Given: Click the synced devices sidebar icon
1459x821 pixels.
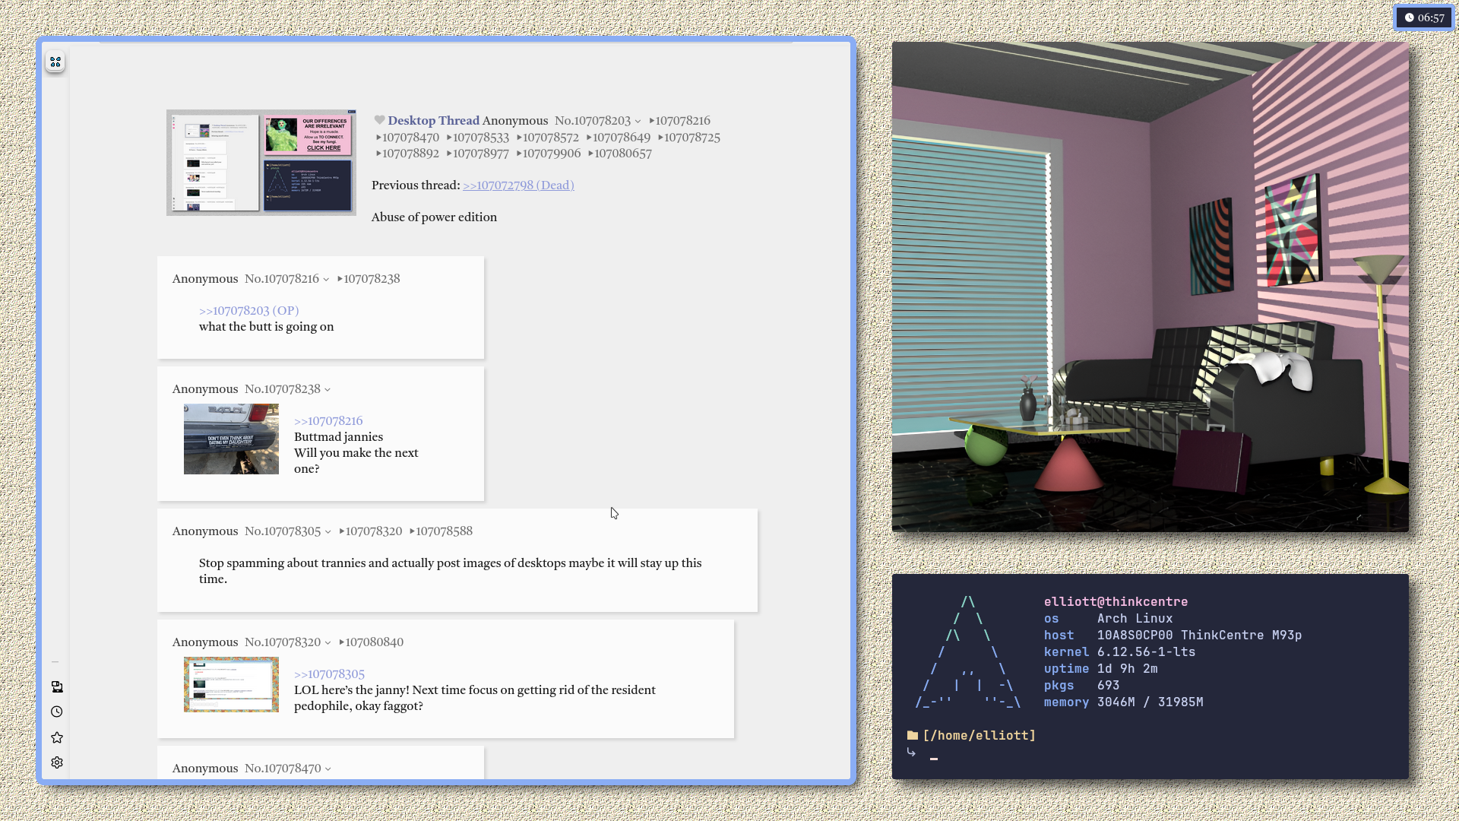Looking at the screenshot, I should coord(57,687).
